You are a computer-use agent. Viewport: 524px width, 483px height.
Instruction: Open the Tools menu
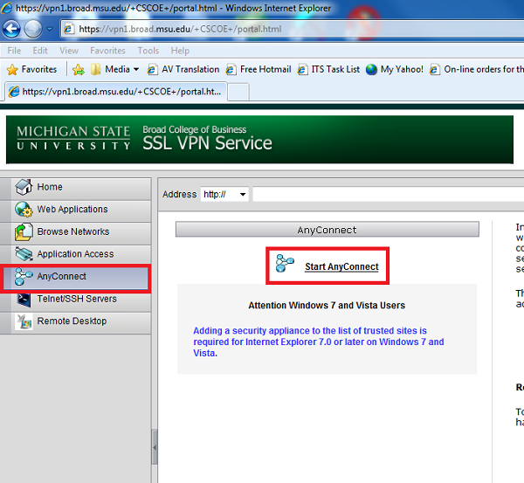coord(148,51)
